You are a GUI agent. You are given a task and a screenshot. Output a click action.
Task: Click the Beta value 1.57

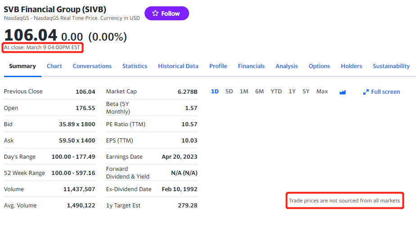(191, 108)
